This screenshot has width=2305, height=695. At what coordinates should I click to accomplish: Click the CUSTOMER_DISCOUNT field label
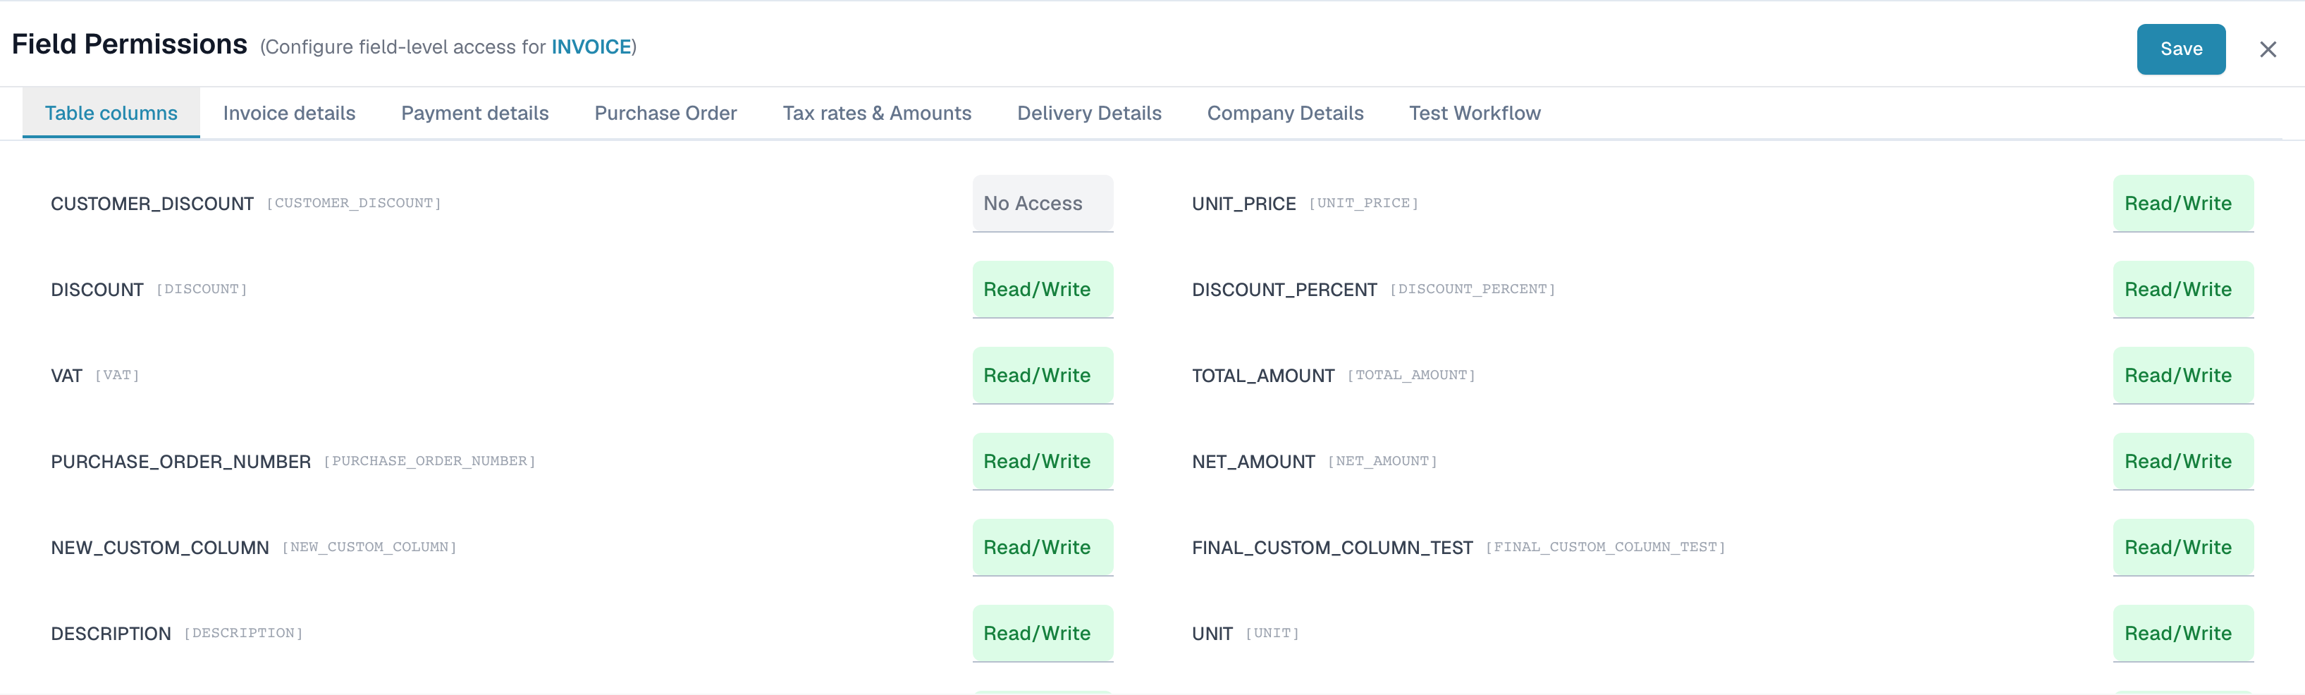click(152, 204)
